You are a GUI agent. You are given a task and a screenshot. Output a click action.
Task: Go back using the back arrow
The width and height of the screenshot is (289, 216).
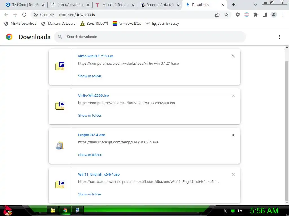(6, 15)
